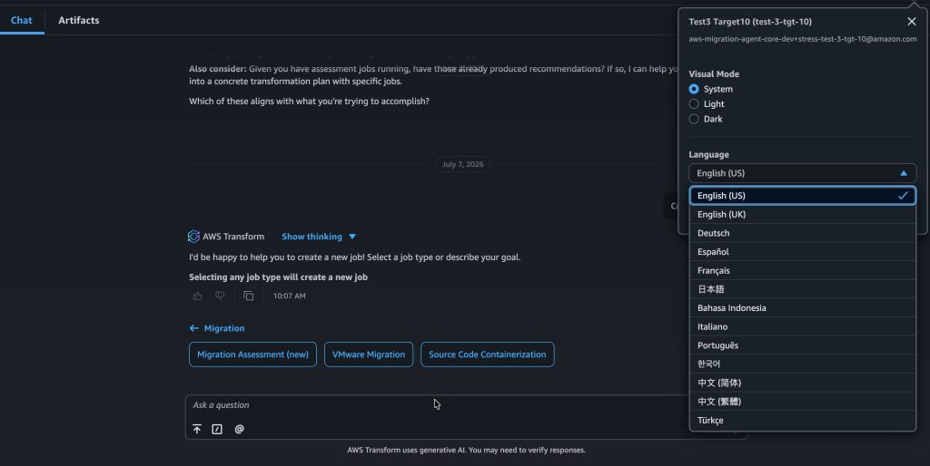Image resolution: width=930 pixels, height=466 pixels.
Task: Click the slash command icon
Action: 217,430
